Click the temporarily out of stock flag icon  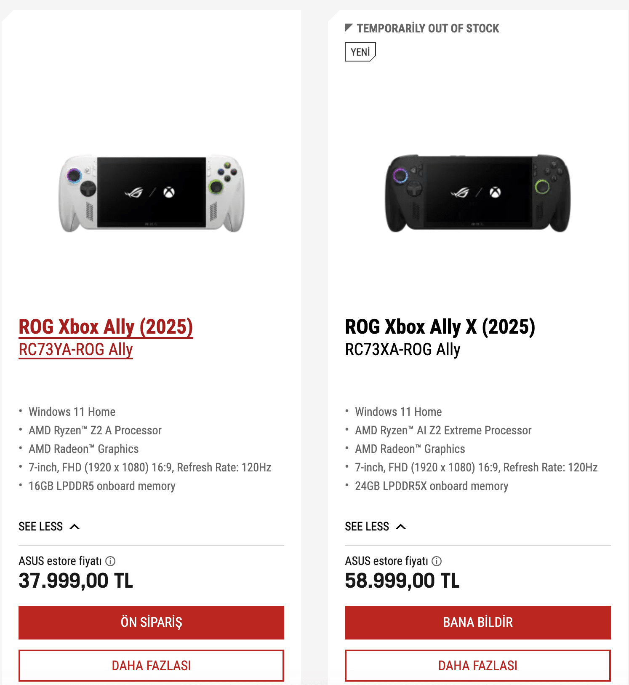(x=349, y=28)
